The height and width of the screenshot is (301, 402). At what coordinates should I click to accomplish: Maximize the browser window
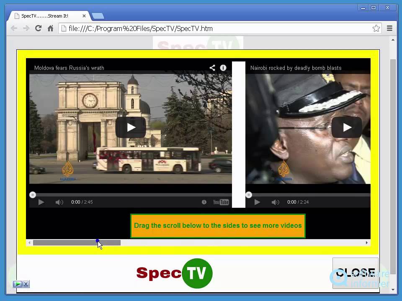pyautogui.click(x=374, y=8)
